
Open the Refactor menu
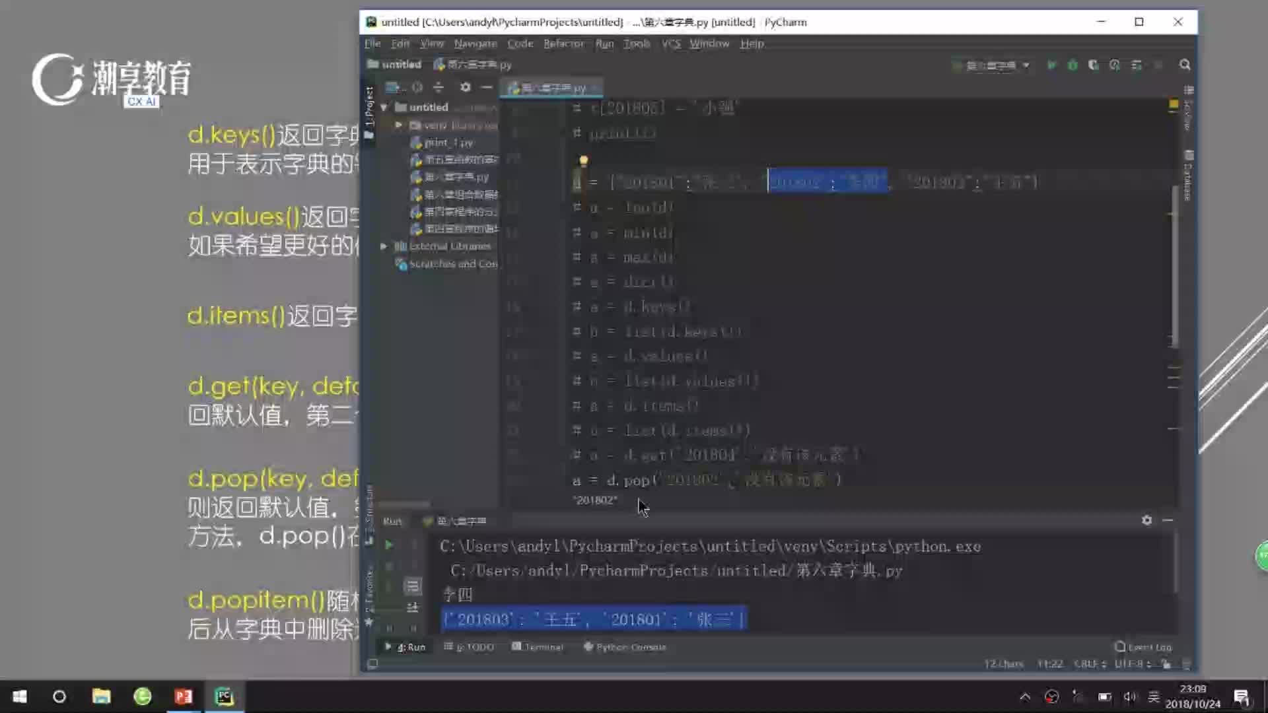click(x=564, y=44)
